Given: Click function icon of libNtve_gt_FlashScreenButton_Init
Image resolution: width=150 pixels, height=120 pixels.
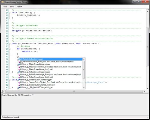Looking at the screenshot, I should (x=19, y=70).
